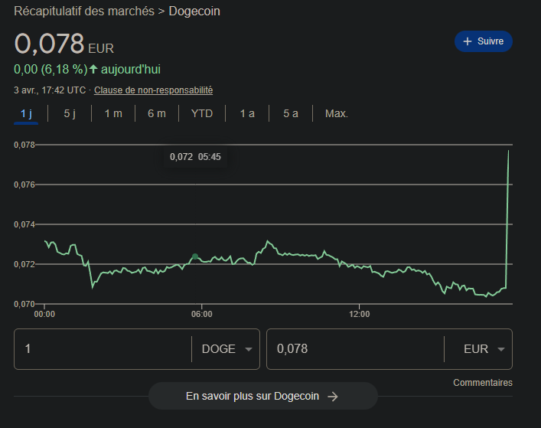The image size is (541, 428).
Task: Switch chart to YTD range
Action: [202, 113]
